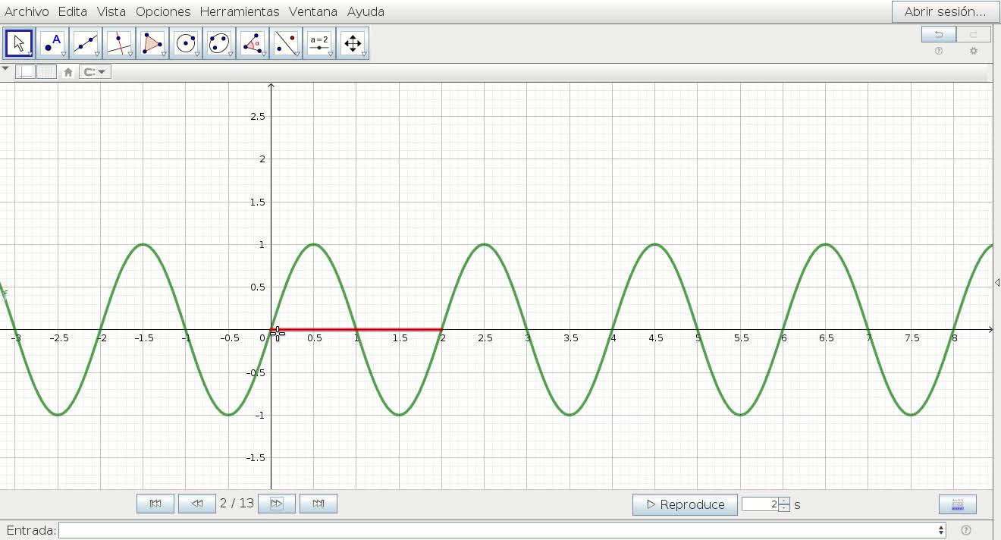Expand the Angle tool dropdown arrow
1001x540 pixels.
pyautogui.click(x=264, y=55)
